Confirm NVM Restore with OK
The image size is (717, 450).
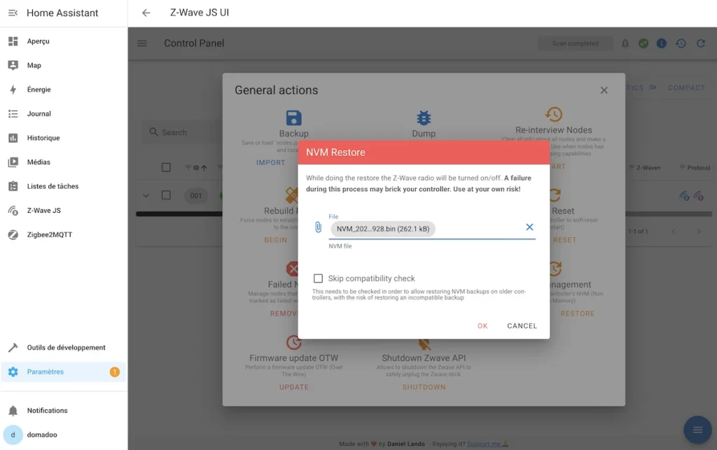(x=482, y=325)
